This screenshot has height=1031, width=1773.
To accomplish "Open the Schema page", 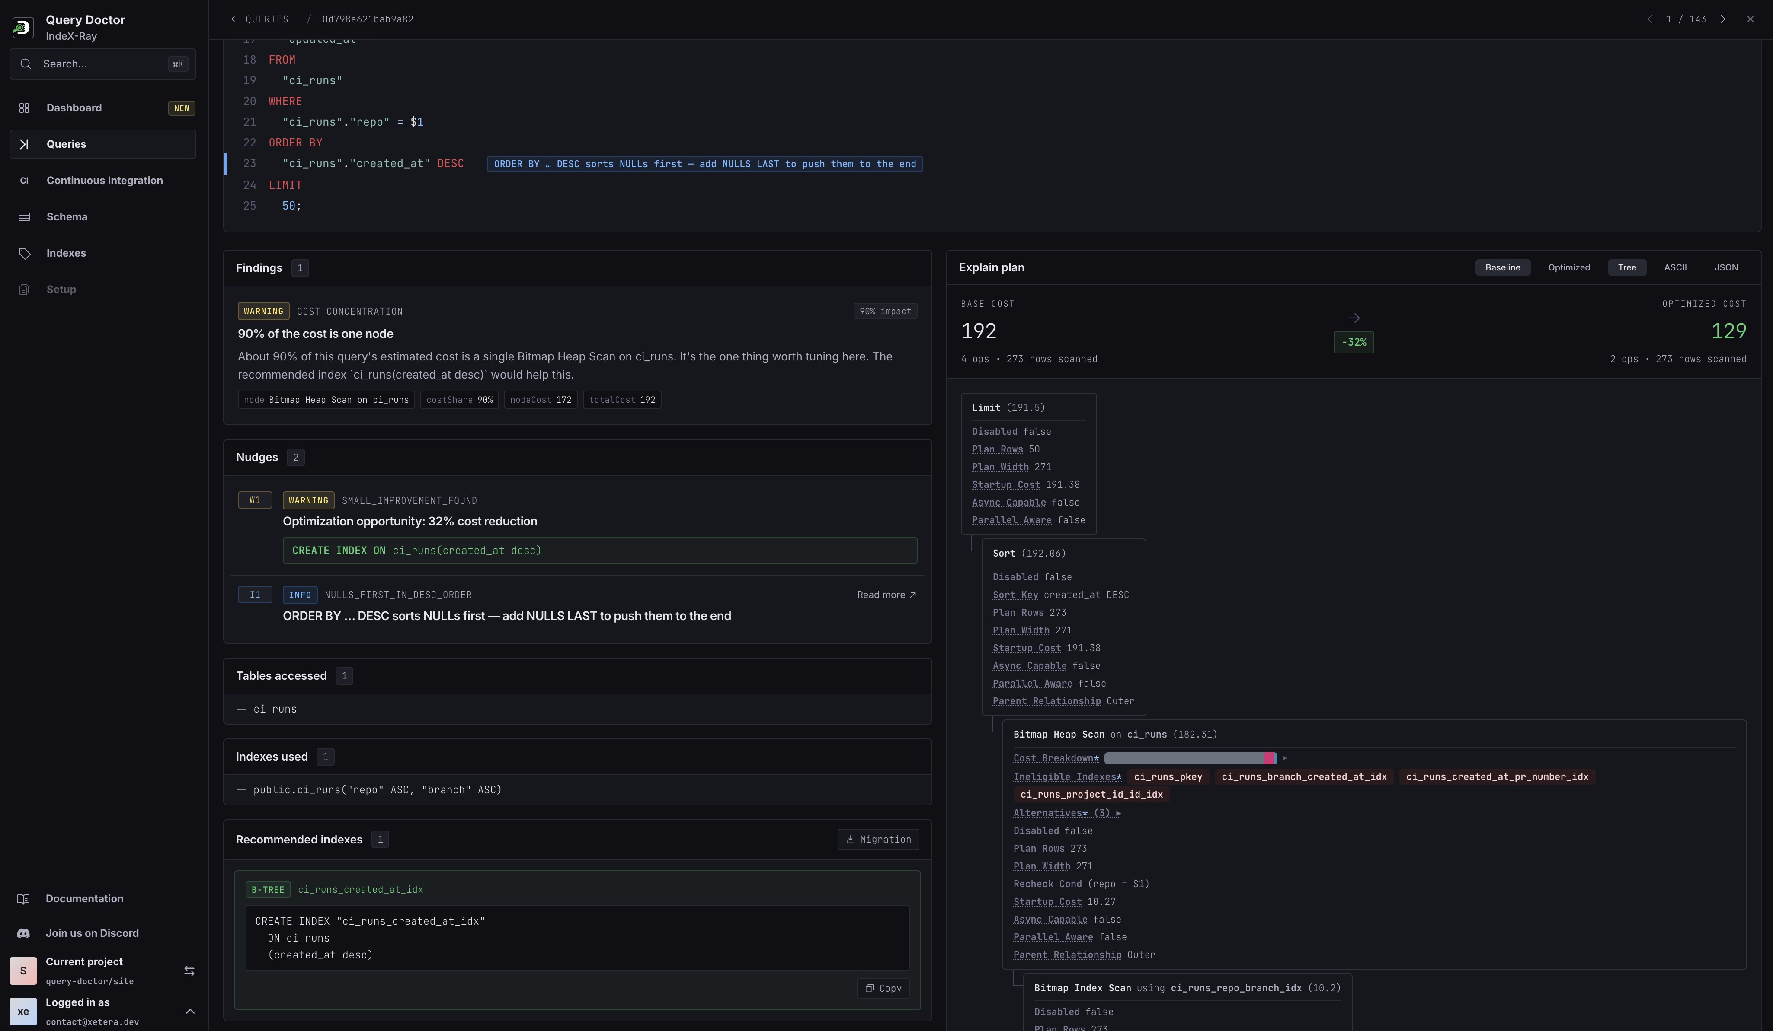I will pyautogui.click(x=103, y=217).
